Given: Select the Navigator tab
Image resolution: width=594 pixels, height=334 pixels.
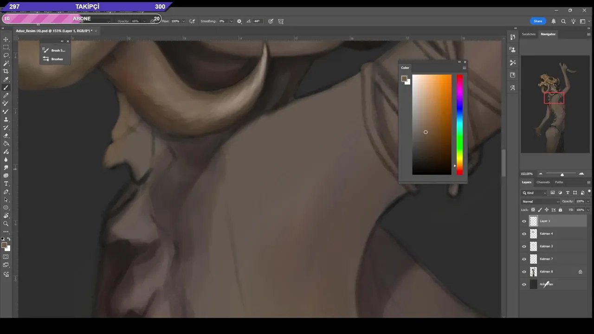Looking at the screenshot, I should (548, 34).
